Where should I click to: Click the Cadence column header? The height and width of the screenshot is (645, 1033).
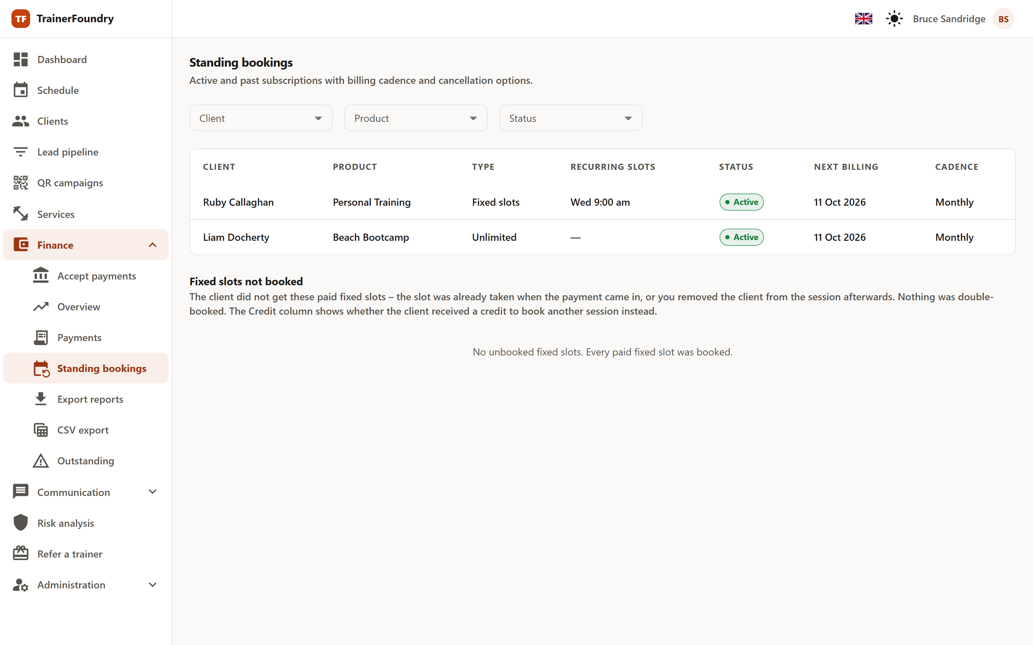pyautogui.click(x=956, y=167)
